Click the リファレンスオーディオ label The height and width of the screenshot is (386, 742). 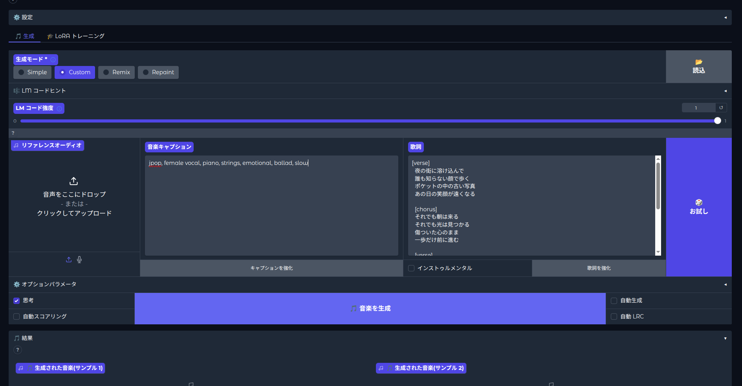[x=48, y=146]
